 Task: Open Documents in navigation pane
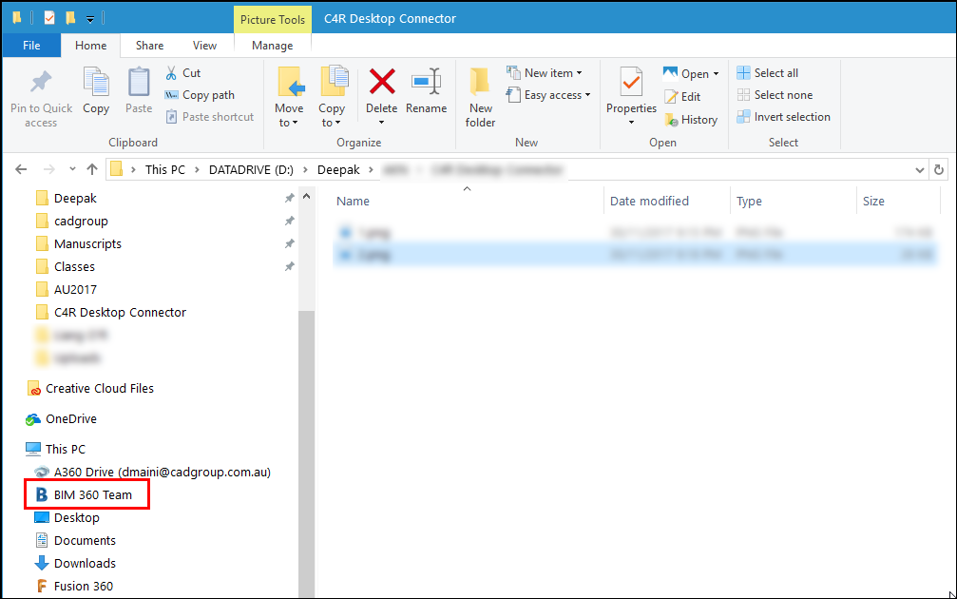pos(76,540)
